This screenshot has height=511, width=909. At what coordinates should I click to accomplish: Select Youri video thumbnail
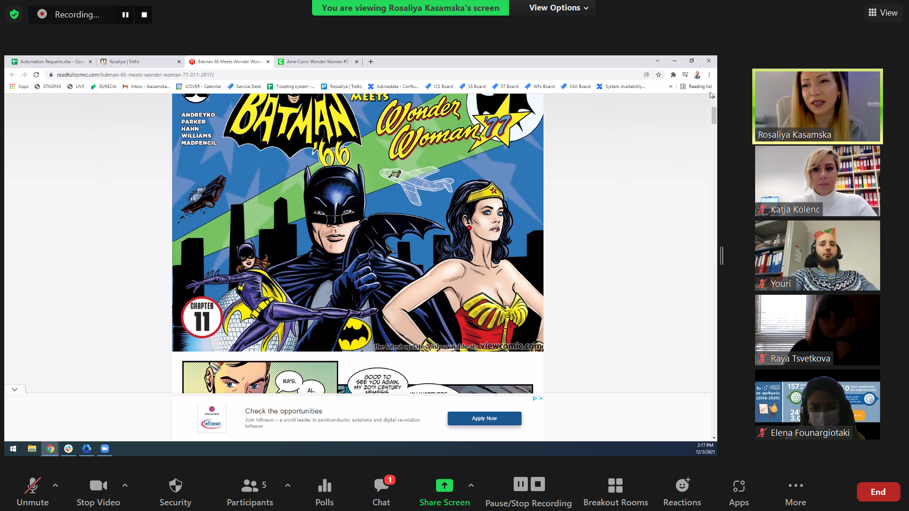[x=817, y=255]
